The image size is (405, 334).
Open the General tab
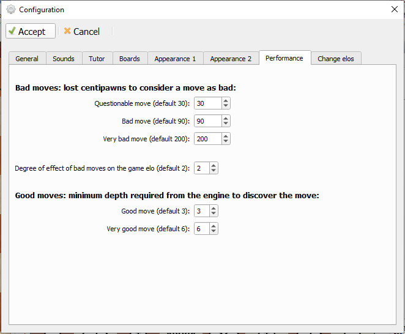tap(27, 59)
